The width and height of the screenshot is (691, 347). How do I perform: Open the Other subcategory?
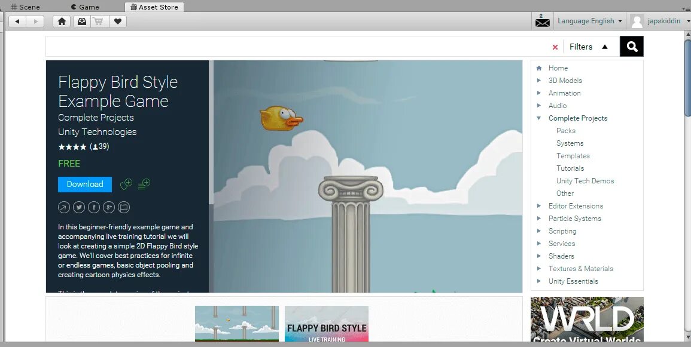click(565, 194)
